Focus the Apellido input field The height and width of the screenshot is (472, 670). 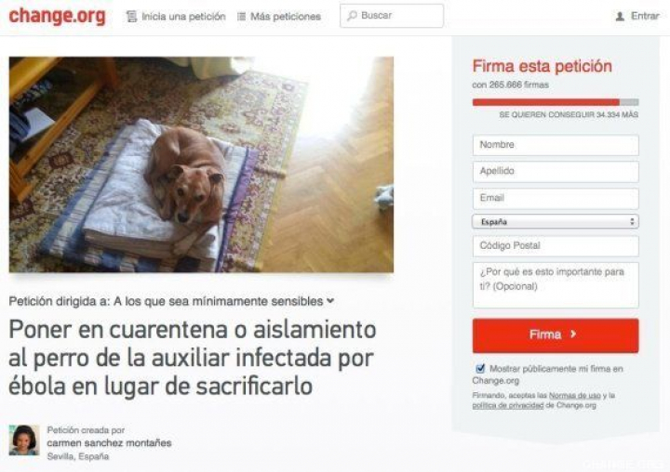pyautogui.click(x=556, y=172)
